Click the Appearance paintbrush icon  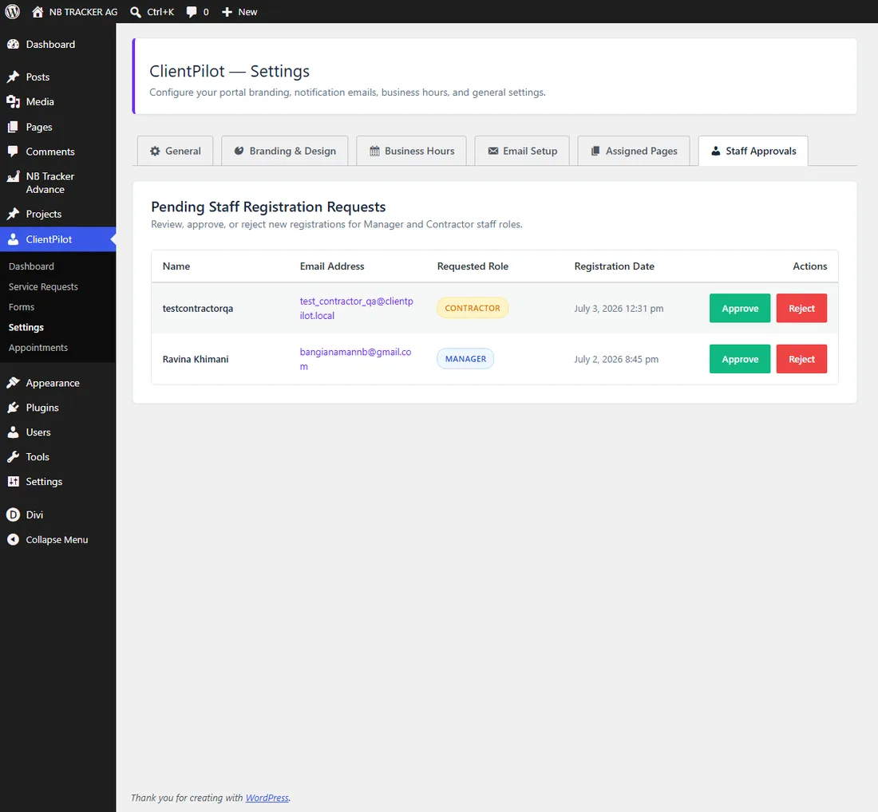[13, 383]
